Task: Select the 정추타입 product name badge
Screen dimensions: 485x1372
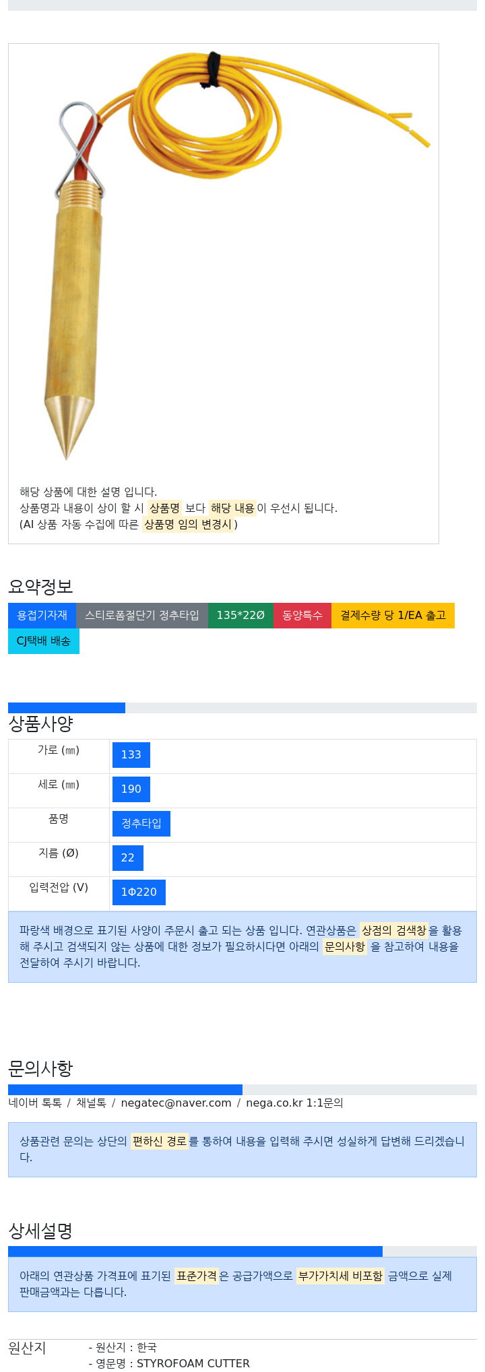Action: (x=141, y=824)
